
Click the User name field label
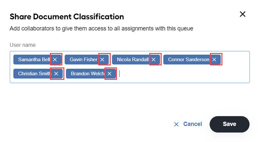tap(23, 45)
